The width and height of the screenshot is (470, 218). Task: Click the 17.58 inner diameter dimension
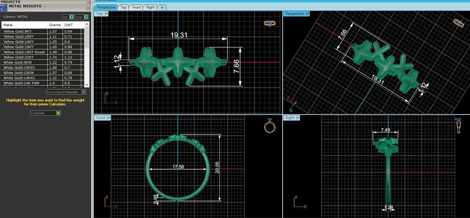[178, 167]
